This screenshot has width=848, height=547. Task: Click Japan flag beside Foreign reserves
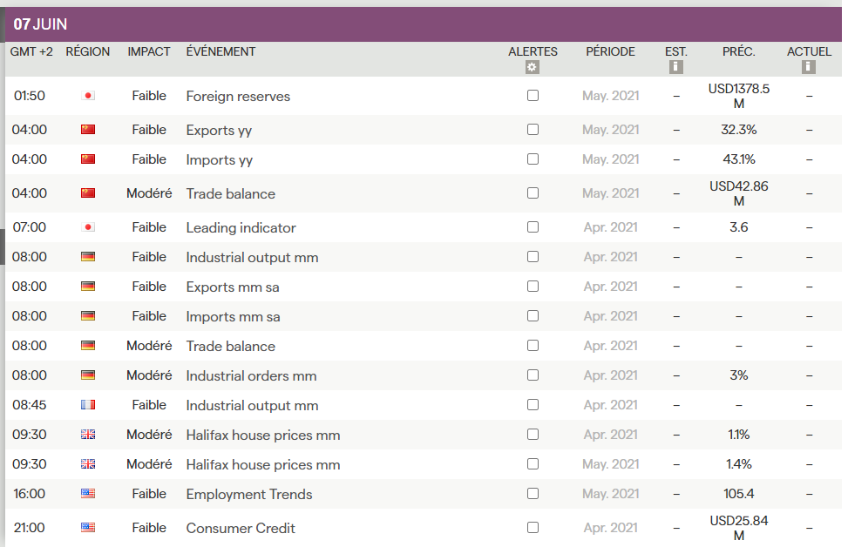(87, 96)
